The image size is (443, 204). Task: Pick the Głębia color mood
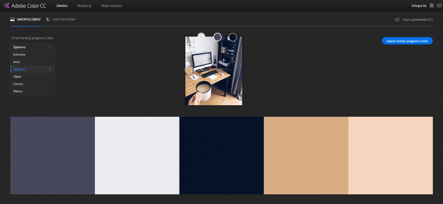tap(17, 77)
